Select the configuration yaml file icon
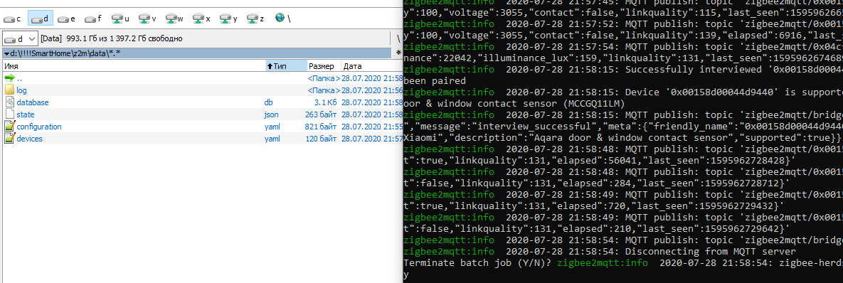The width and height of the screenshot is (843, 283). click(10, 127)
